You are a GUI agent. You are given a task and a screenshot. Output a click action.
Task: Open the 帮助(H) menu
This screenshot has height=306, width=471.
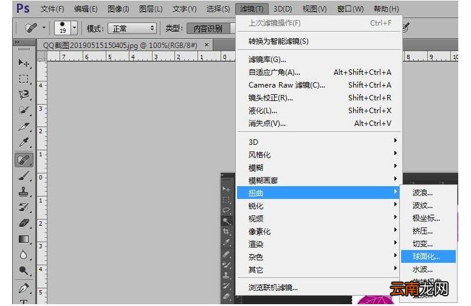click(x=387, y=9)
